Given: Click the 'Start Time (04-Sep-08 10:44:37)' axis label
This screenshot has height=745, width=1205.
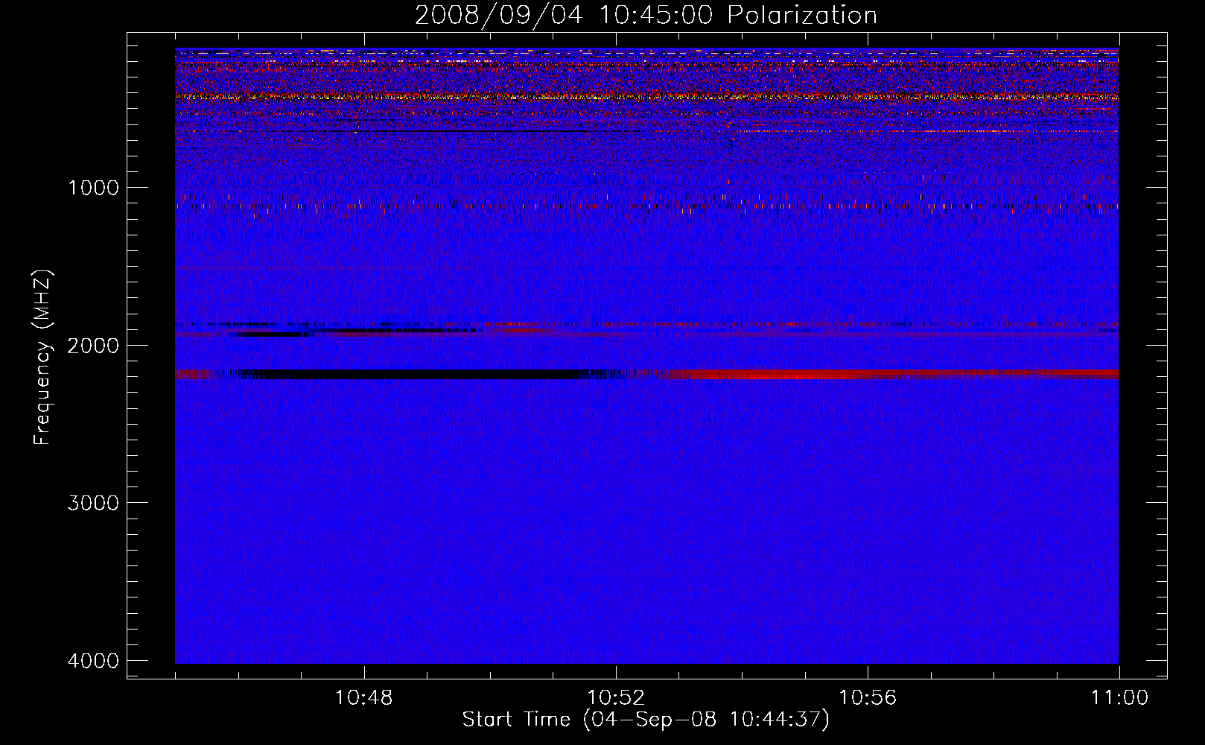Looking at the screenshot, I should [645, 720].
